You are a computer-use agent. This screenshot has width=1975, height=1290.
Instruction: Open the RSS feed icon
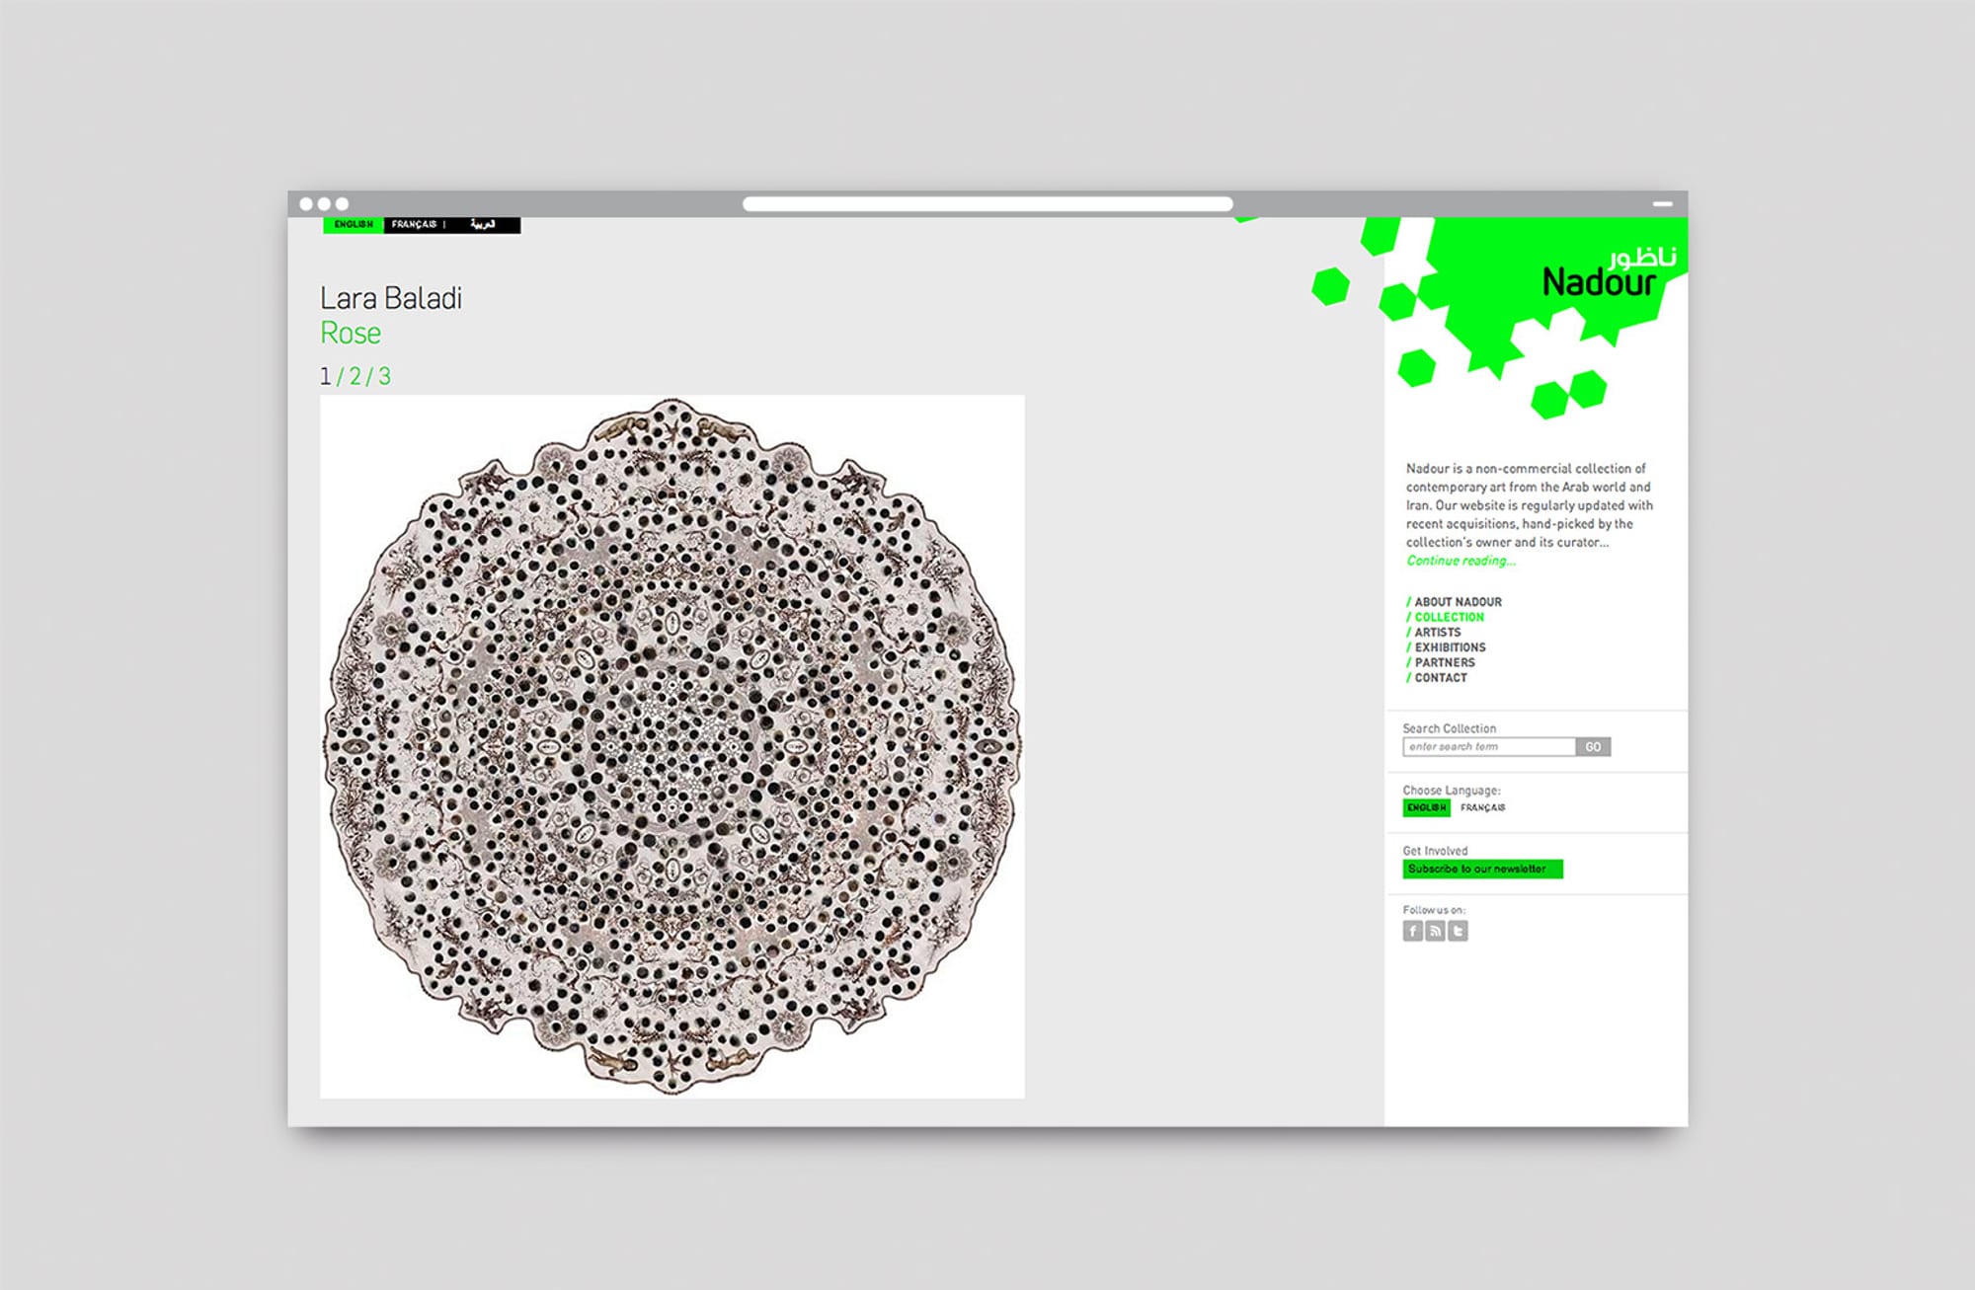(1435, 931)
